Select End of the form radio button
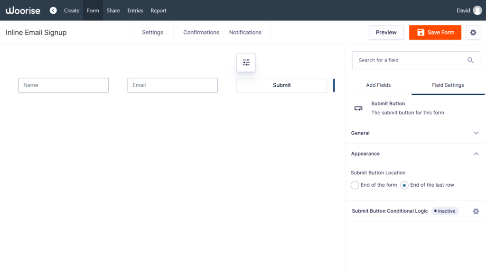This screenshot has width=486, height=273. click(x=355, y=185)
